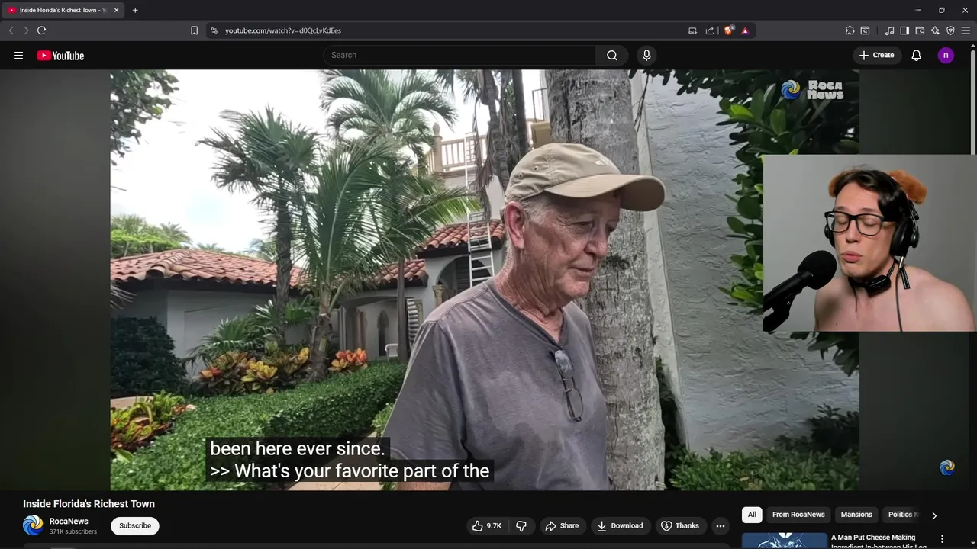The image size is (977, 549).
Task: Open the extensions puzzle icon
Action: click(x=850, y=30)
